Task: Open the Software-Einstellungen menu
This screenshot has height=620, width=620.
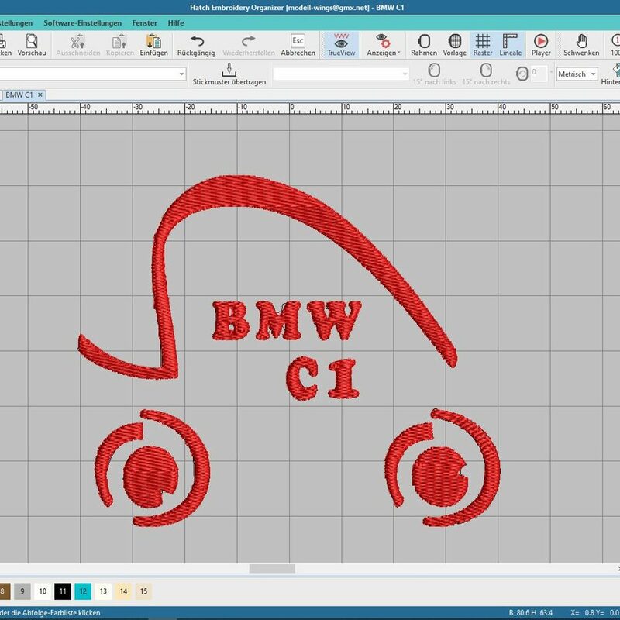Action: (x=82, y=23)
